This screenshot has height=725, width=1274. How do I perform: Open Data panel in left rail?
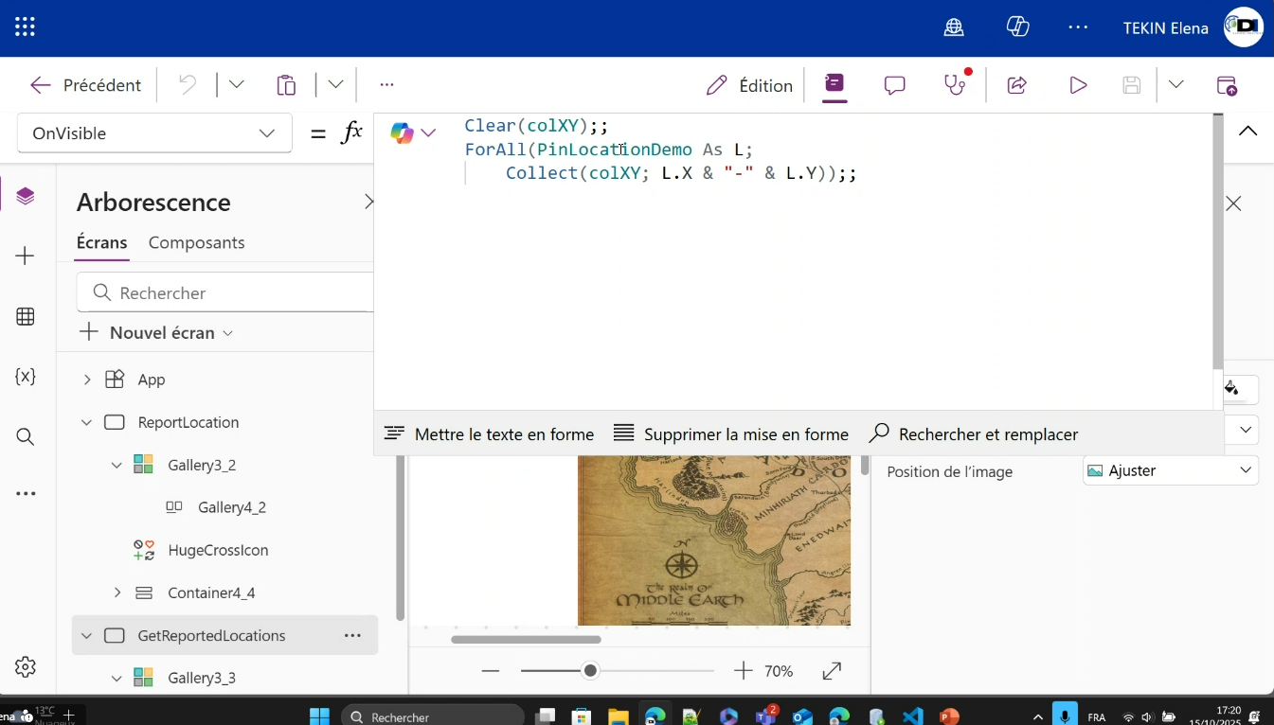pos(26,317)
